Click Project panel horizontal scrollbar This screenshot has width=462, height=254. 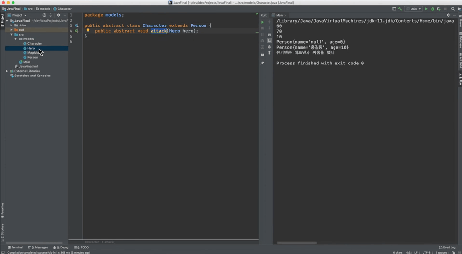coord(34,243)
